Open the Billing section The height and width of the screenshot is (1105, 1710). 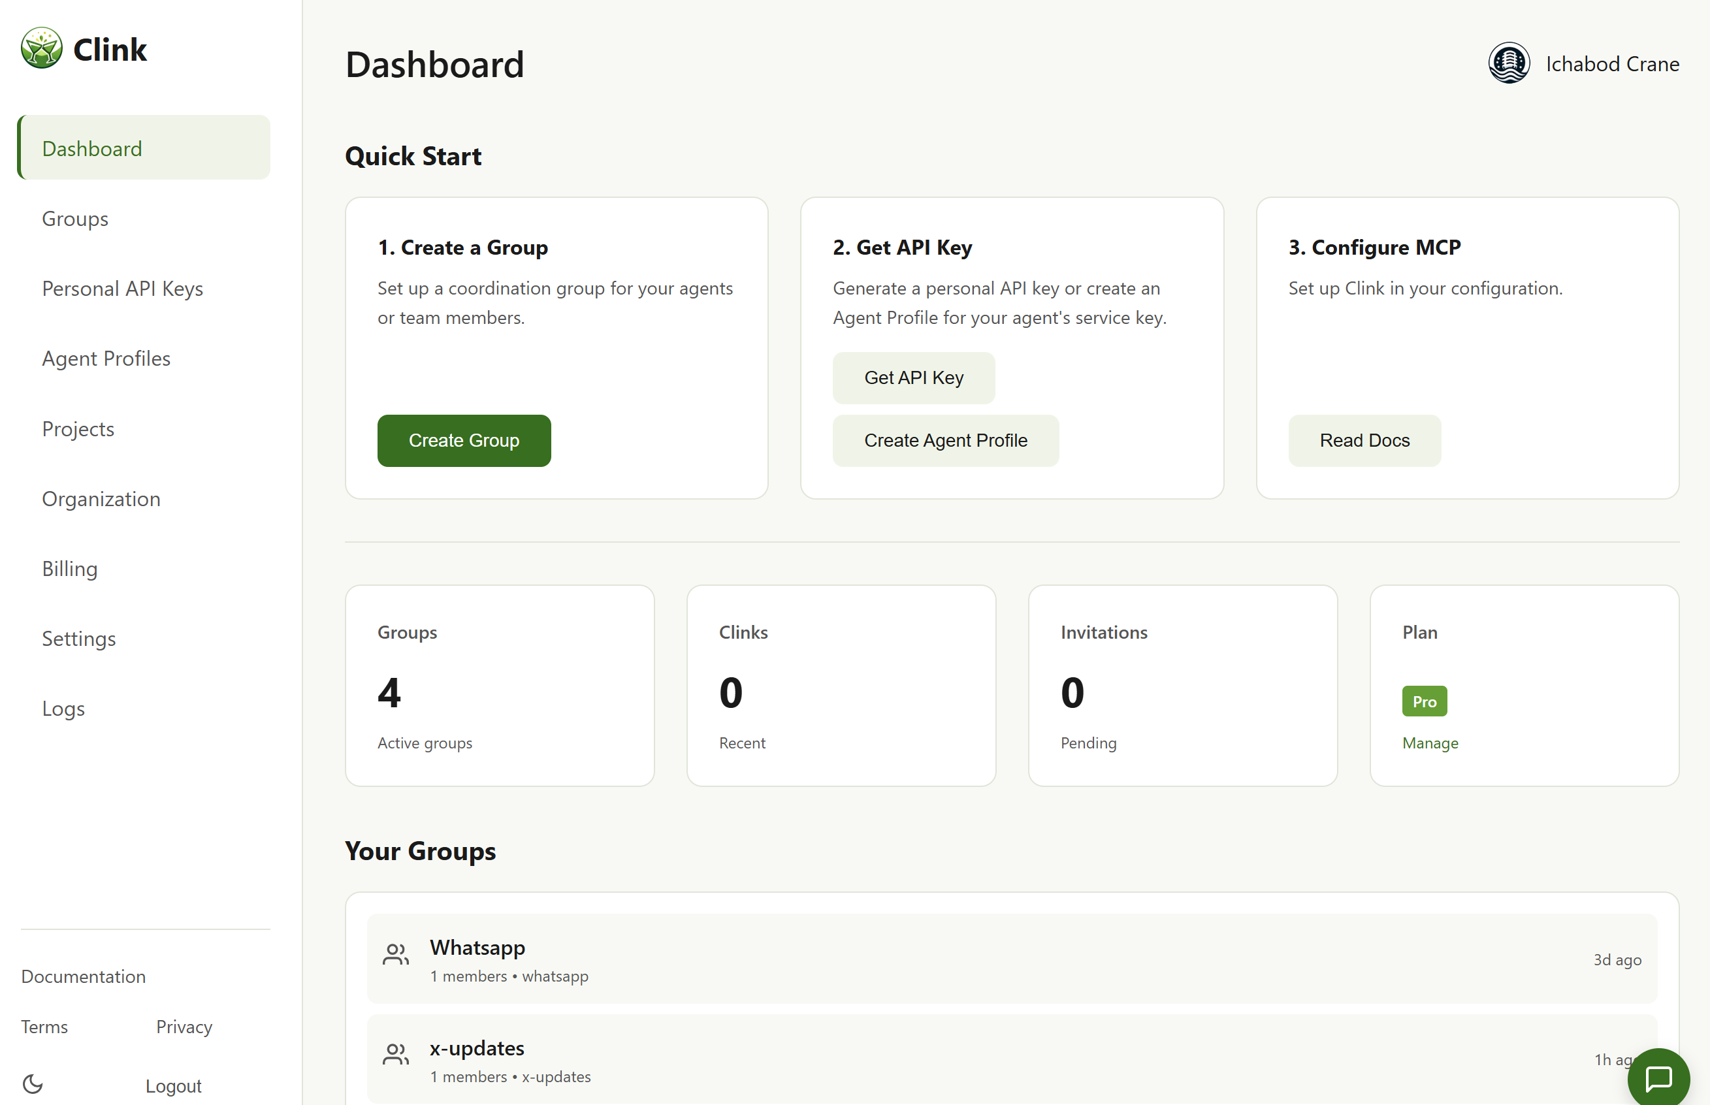tap(70, 568)
